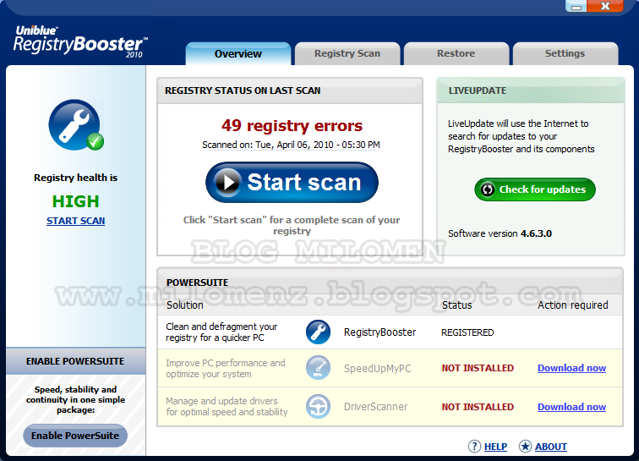Click the DriverScanner steering wheel icon
The image size is (639, 461).
coord(318,406)
